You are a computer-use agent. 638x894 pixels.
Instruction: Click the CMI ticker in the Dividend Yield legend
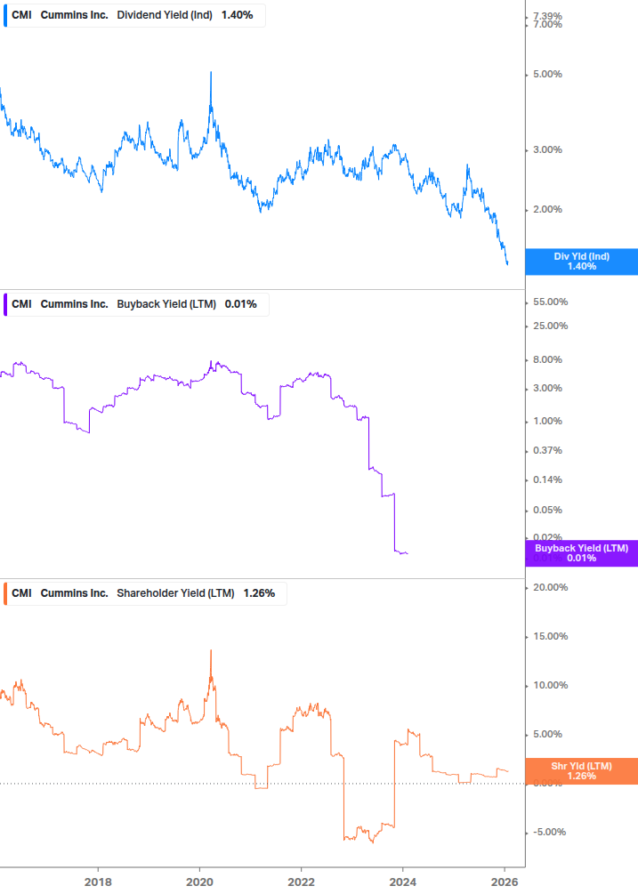(x=21, y=15)
